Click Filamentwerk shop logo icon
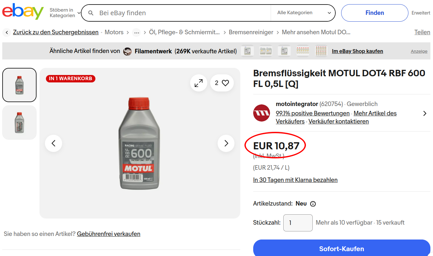The width and height of the screenshot is (433, 256). (x=127, y=51)
